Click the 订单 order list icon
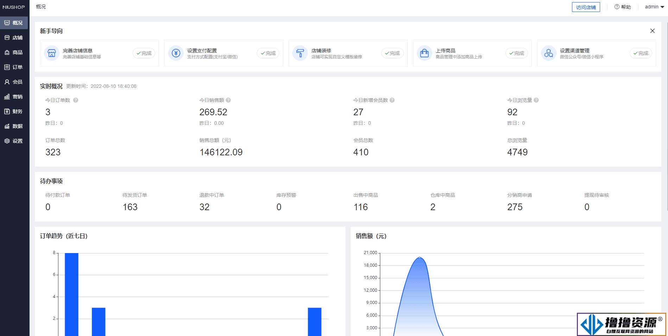 point(7,67)
